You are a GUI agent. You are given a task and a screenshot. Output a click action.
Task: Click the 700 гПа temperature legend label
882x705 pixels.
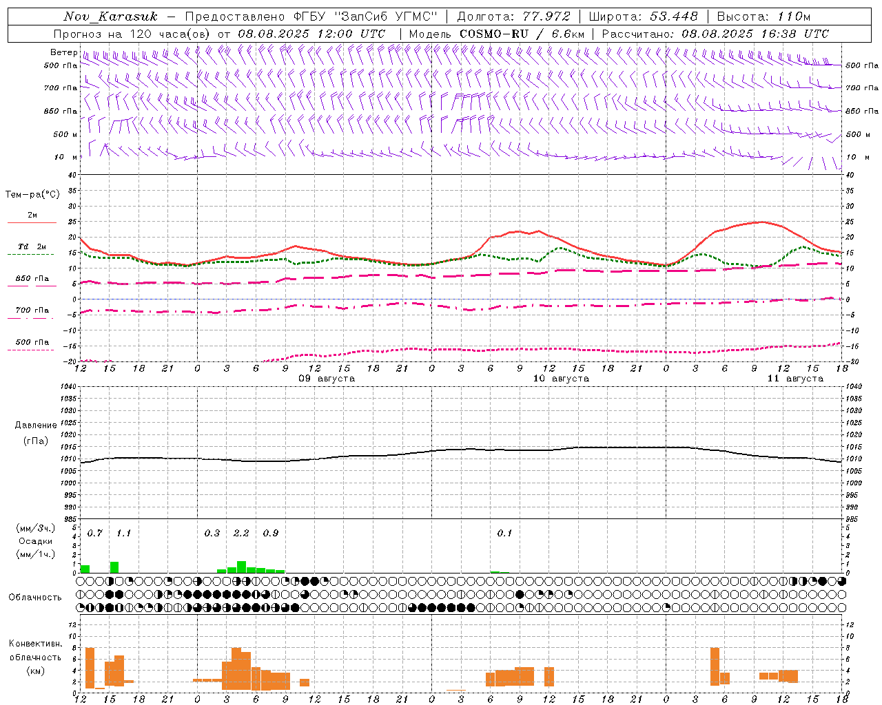[x=32, y=310]
